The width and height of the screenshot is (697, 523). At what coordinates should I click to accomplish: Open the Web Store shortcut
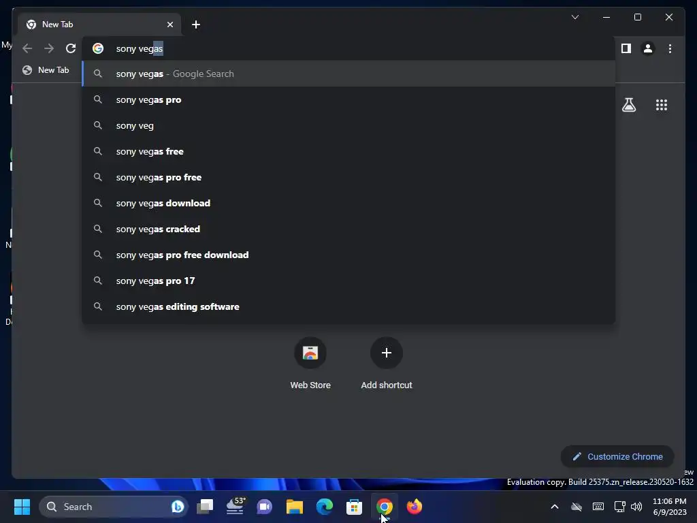pyautogui.click(x=310, y=364)
